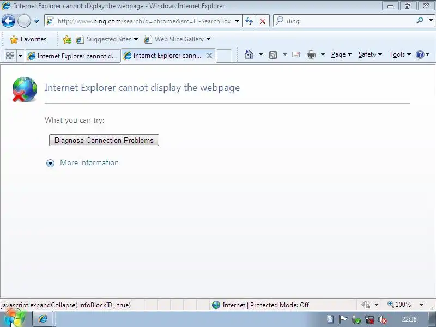Screen dimensions: 436x327
Task: Click the status bar security shield icon
Action: coord(366,305)
